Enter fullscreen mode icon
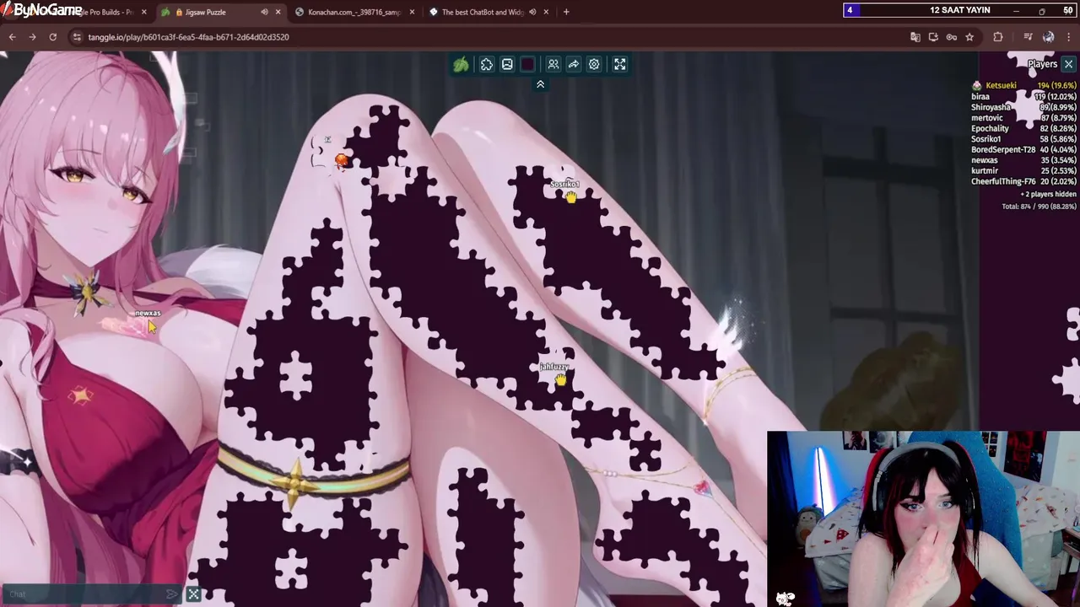Image resolution: width=1080 pixels, height=607 pixels. click(x=620, y=64)
